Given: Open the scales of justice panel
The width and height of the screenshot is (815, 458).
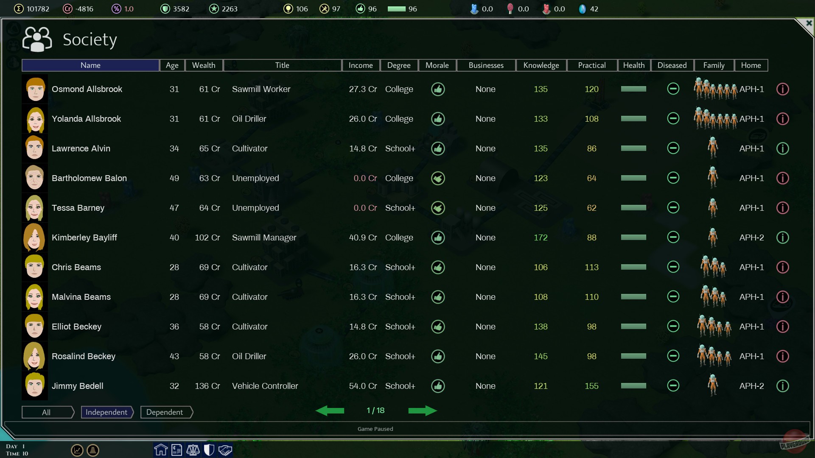Looking at the screenshot, I should 193,450.
